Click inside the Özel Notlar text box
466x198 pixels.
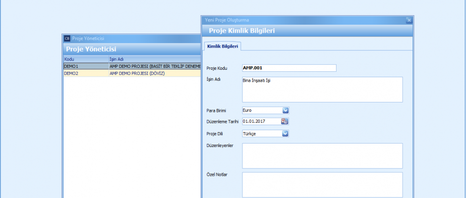point(322,185)
